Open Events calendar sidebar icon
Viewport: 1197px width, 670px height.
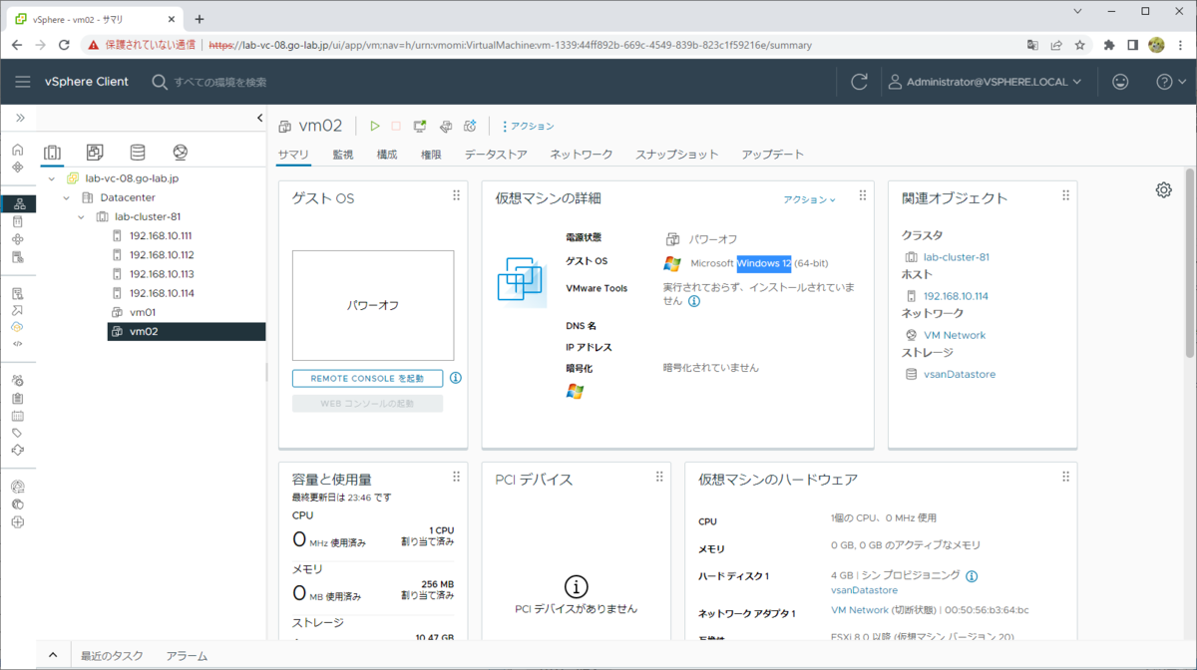click(x=18, y=416)
